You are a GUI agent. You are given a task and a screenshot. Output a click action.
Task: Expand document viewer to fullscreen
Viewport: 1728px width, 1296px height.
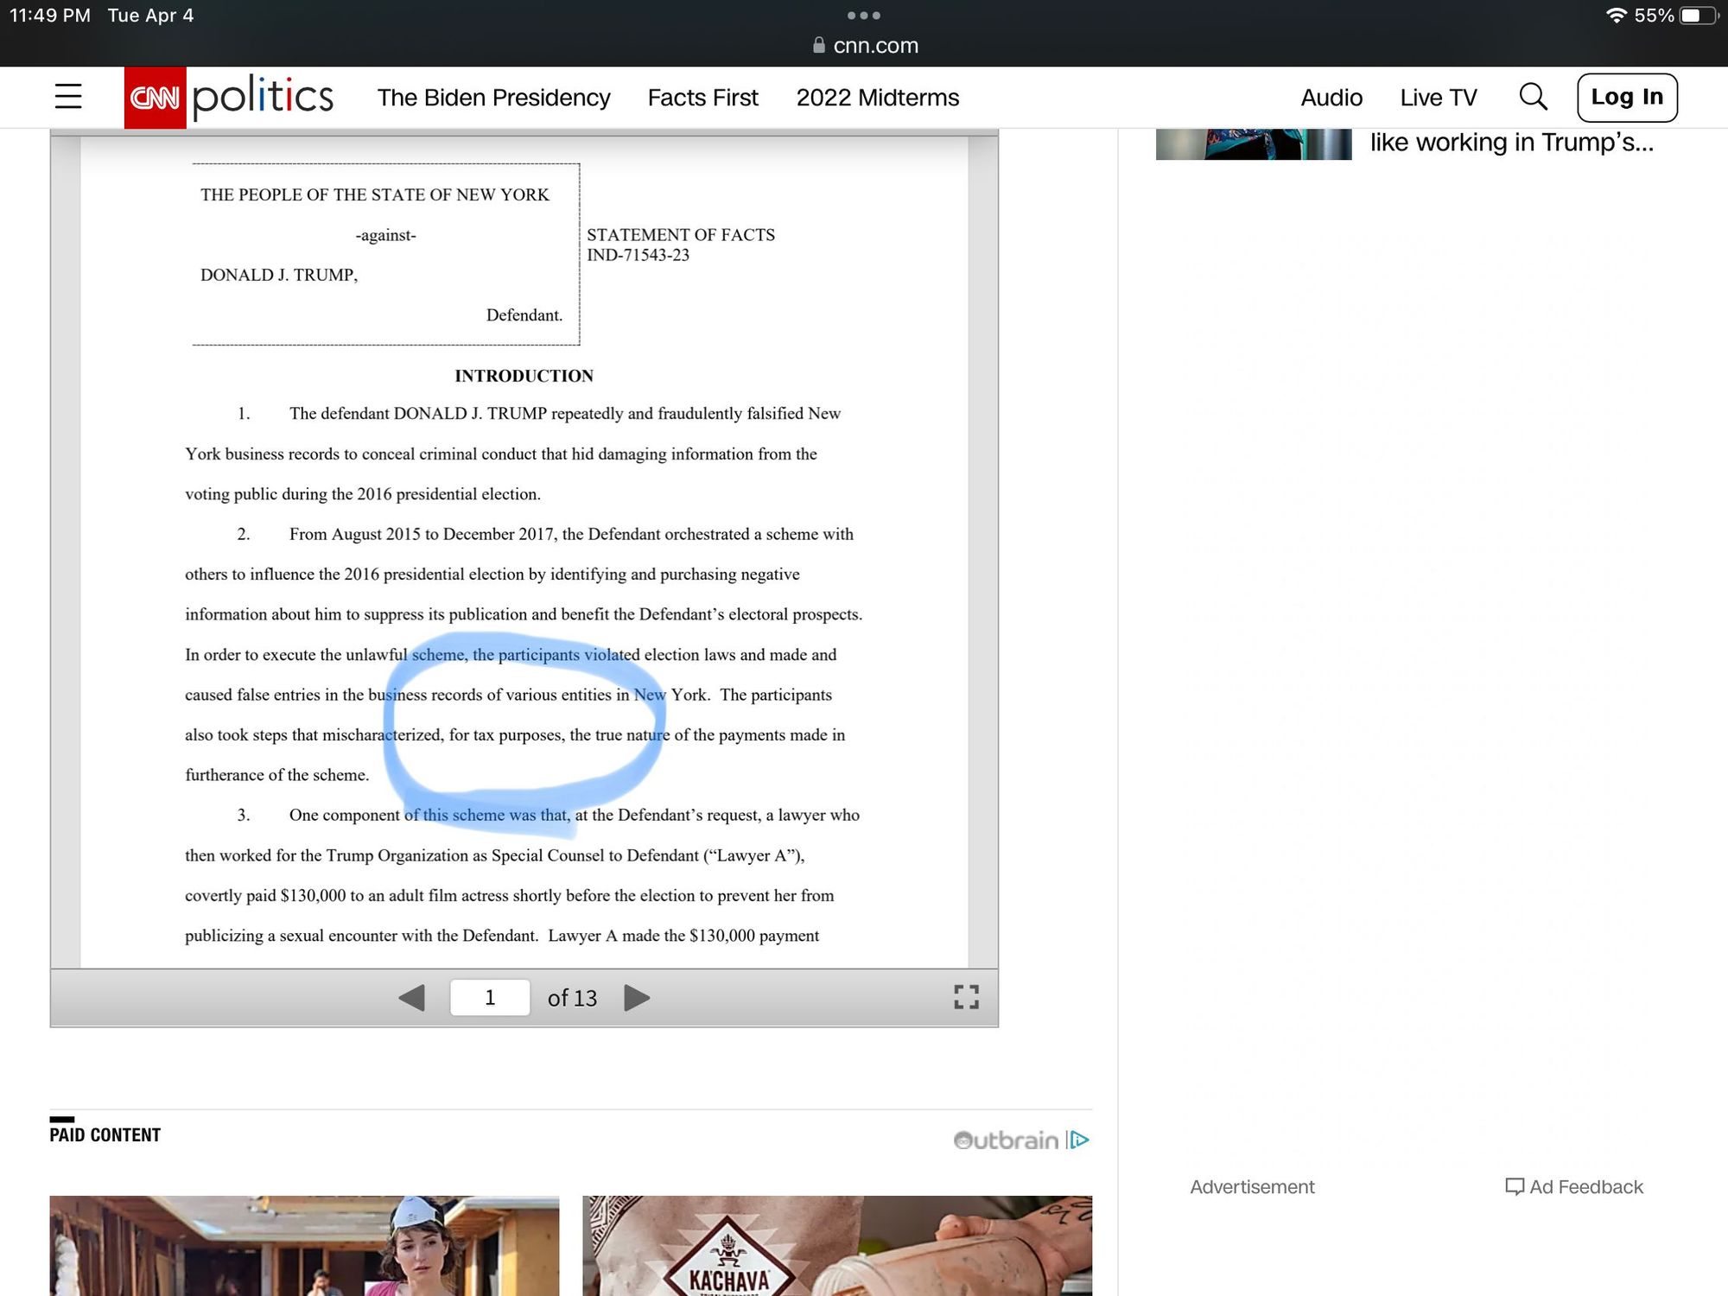(x=966, y=997)
